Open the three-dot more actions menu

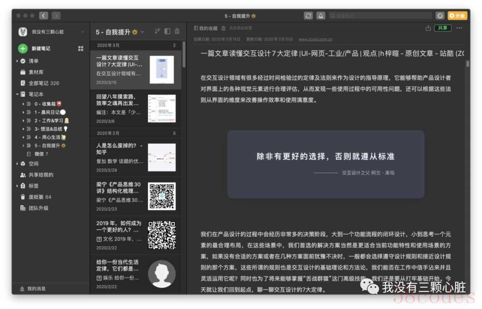coord(459,28)
